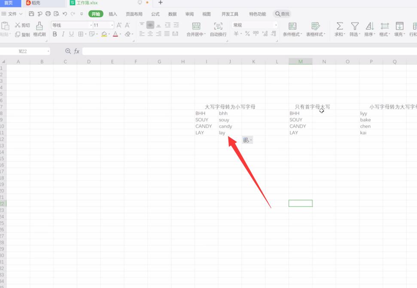This screenshot has height=288, width=417.
Task: Align text right horizontally
Action: click(158, 34)
